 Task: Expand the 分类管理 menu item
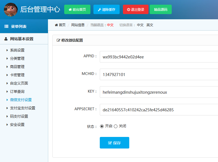click(x=17, y=58)
